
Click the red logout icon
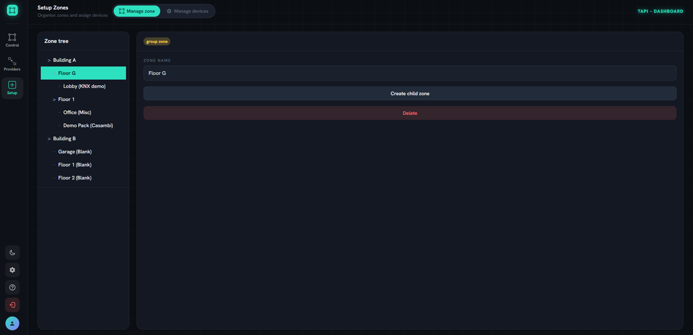[x=12, y=305]
